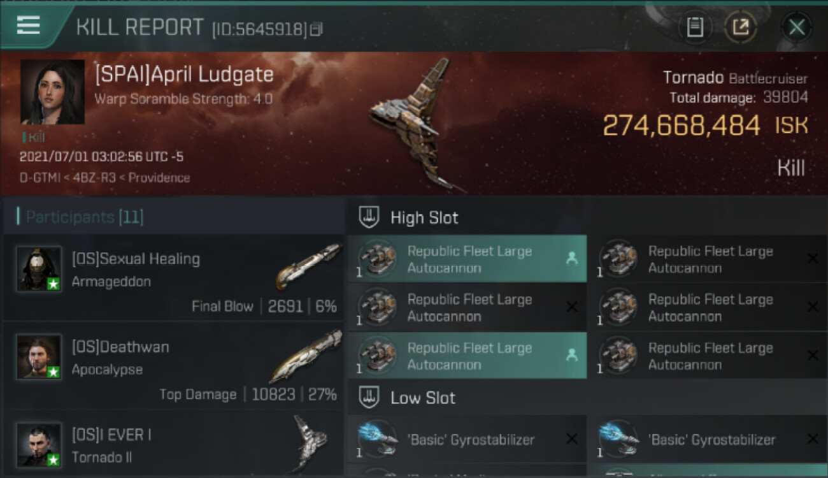Select the Participants [11] tab header
Image resolution: width=828 pixels, height=478 pixels.
click(84, 217)
